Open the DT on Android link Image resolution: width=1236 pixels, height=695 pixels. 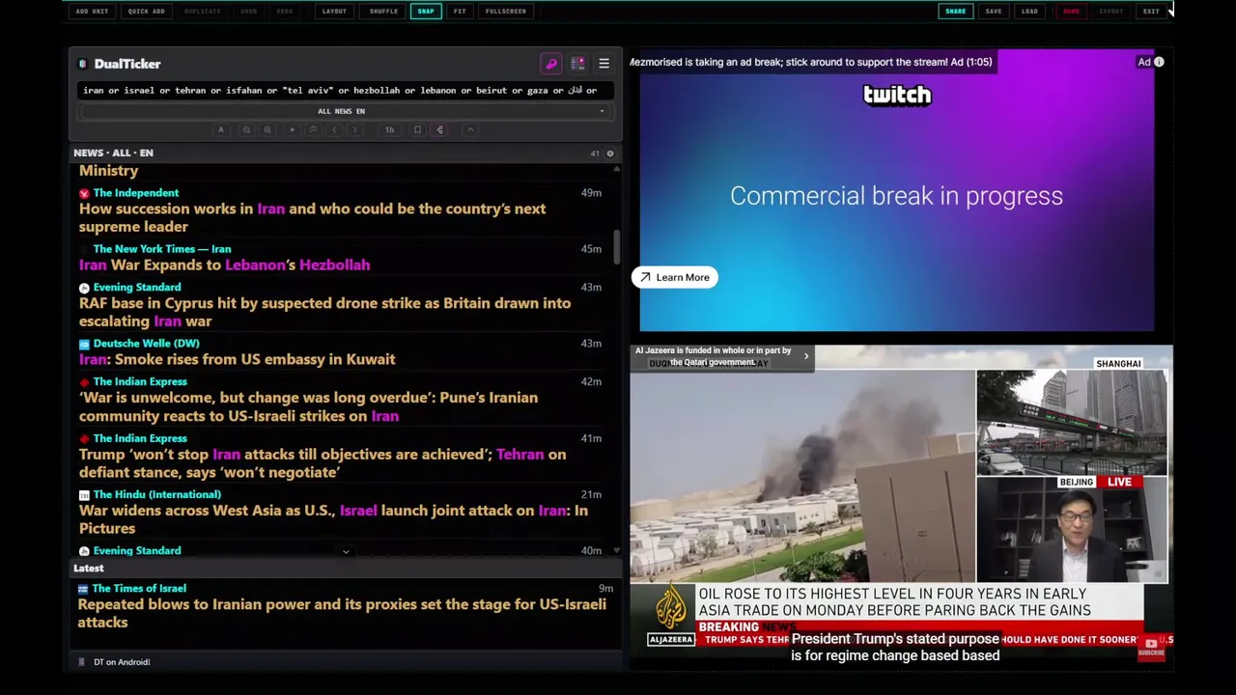pos(122,662)
